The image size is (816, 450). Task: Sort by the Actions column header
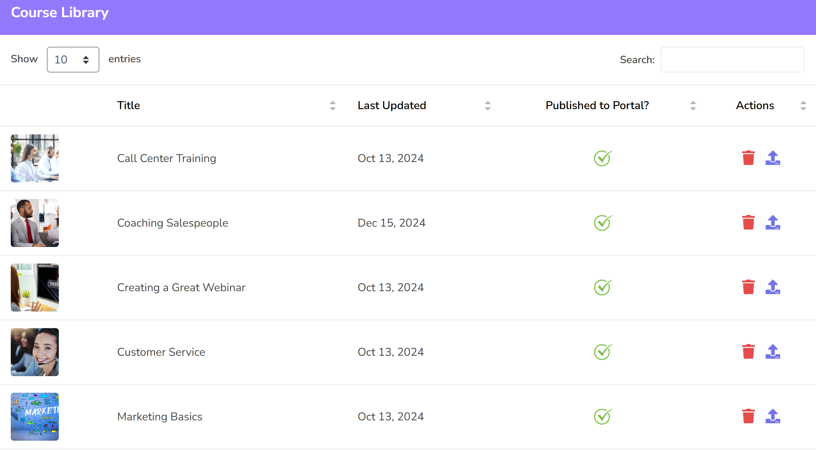pyautogui.click(x=755, y=105)
